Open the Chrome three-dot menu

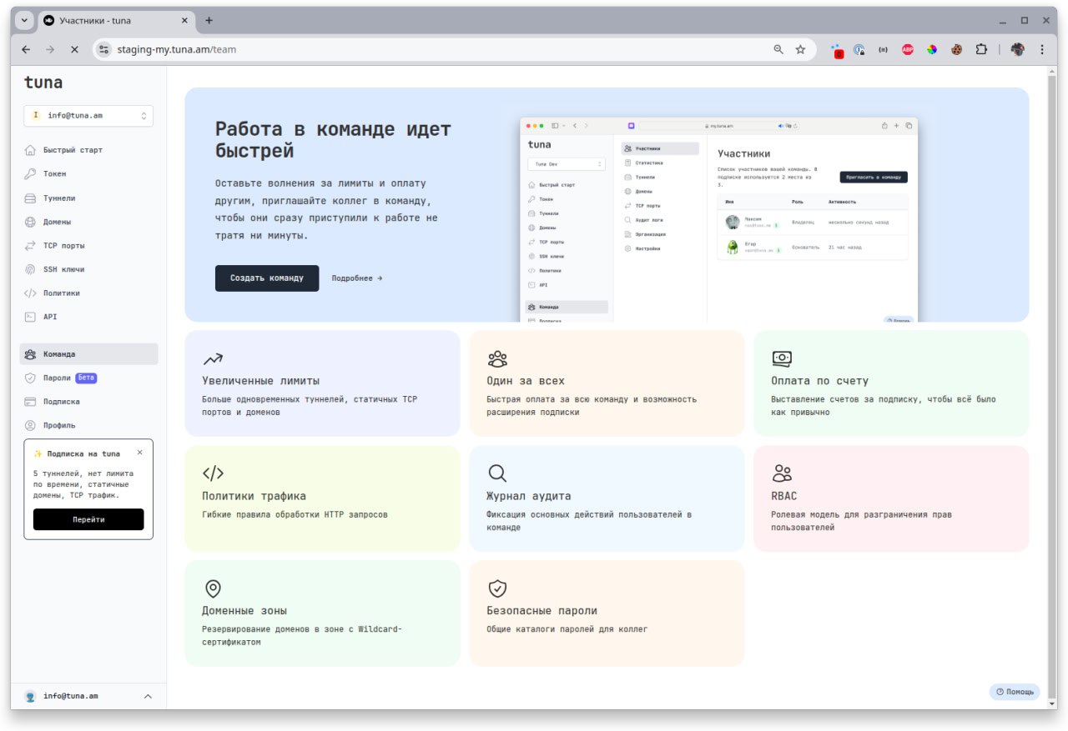pyautogui.click(x=1041, y=50)
